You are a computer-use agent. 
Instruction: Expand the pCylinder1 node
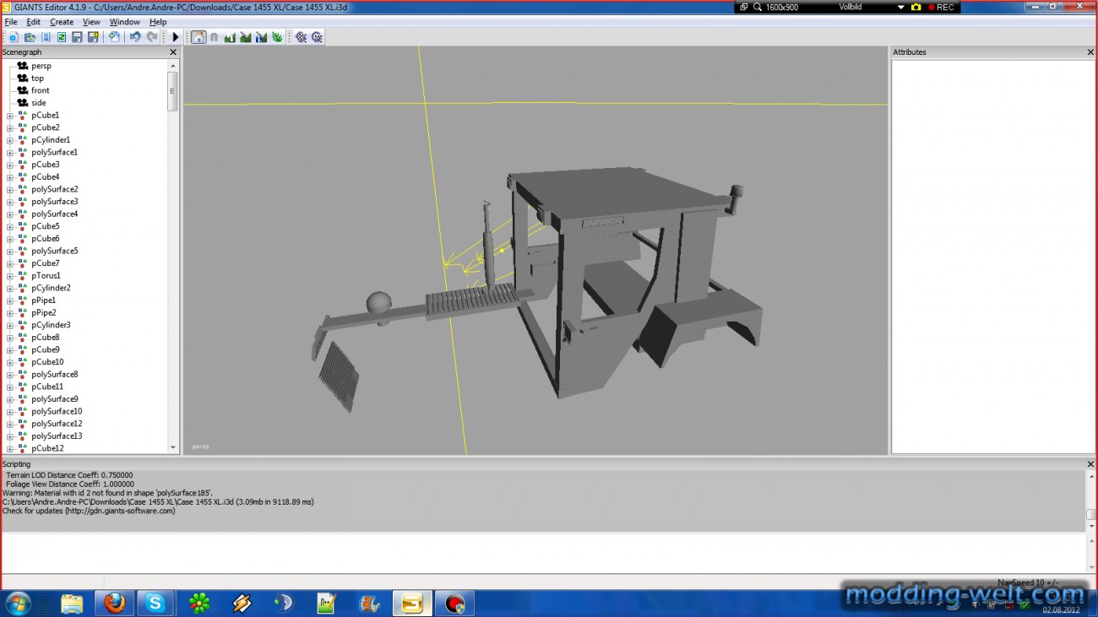10,140
